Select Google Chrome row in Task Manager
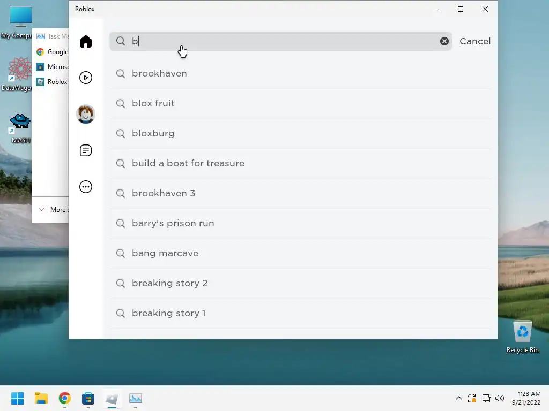 [51, 52]
